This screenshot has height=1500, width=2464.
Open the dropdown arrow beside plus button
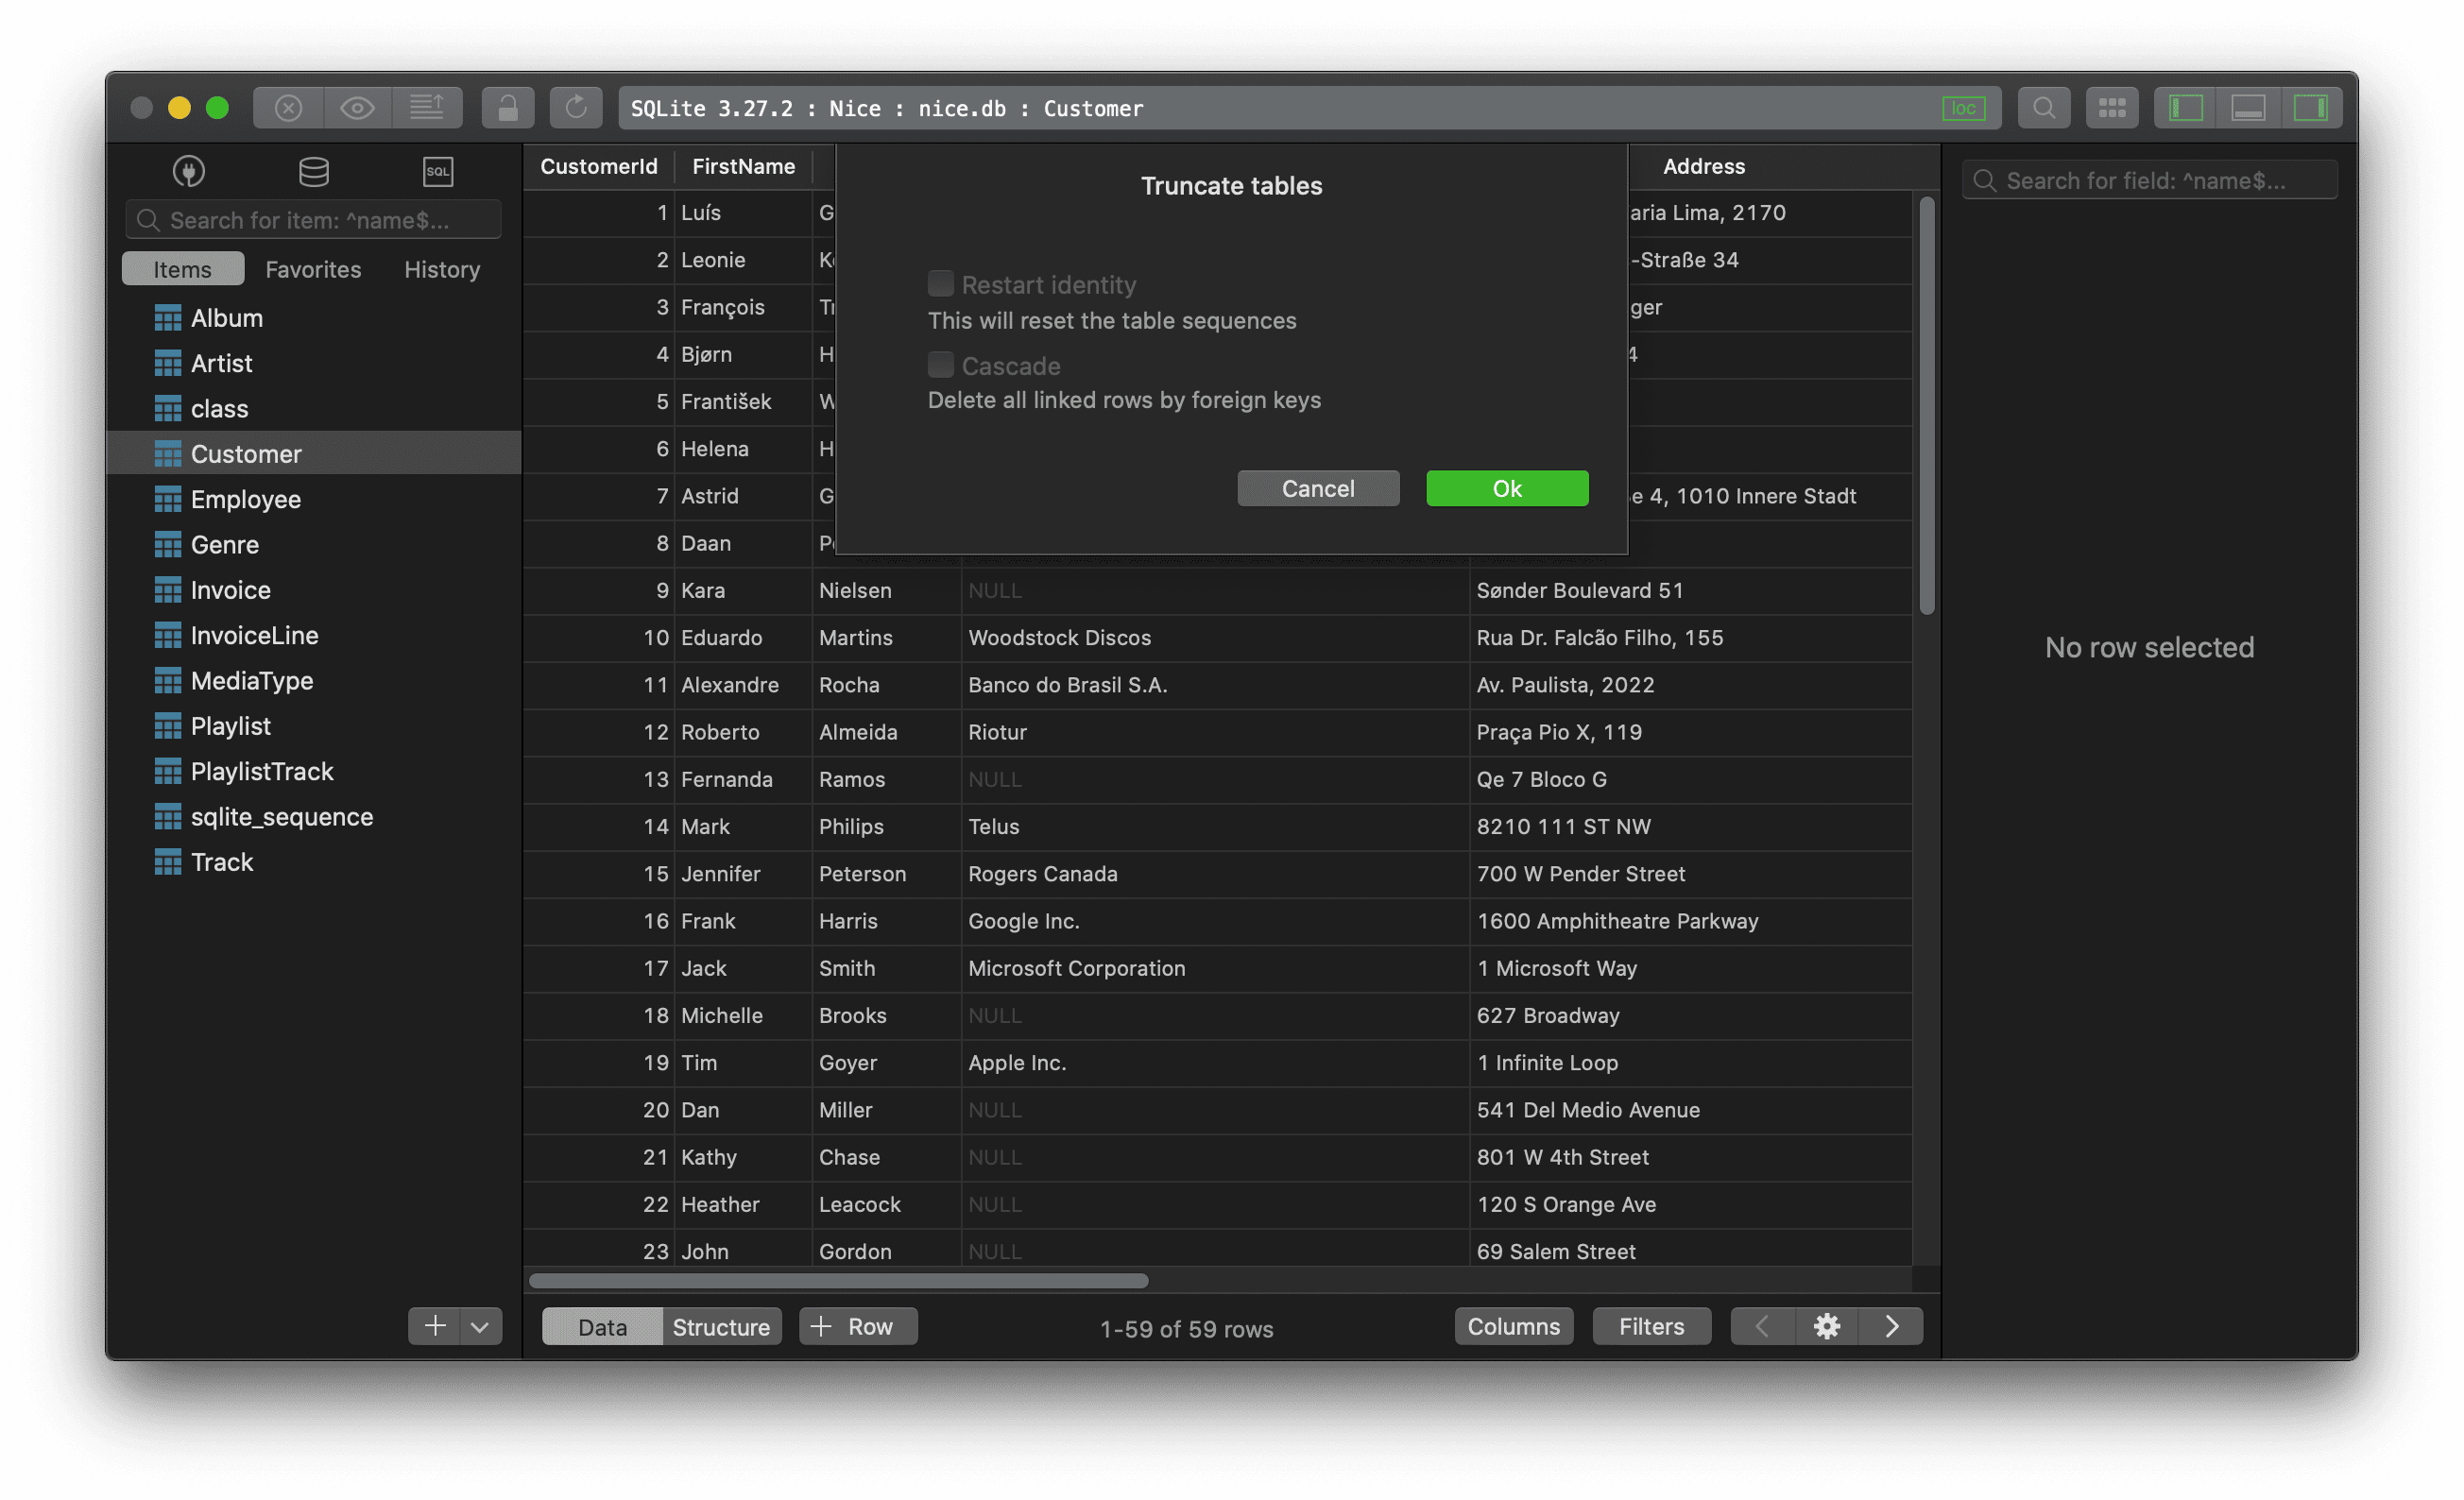click(481, 1326)
